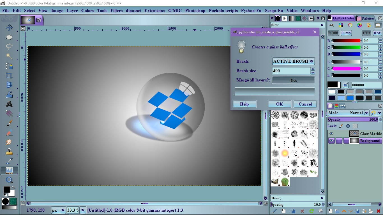Viewport: 383px width, 215px height.
Task: Select the green pepper brush thumbnail
Action: pos(285,182)
